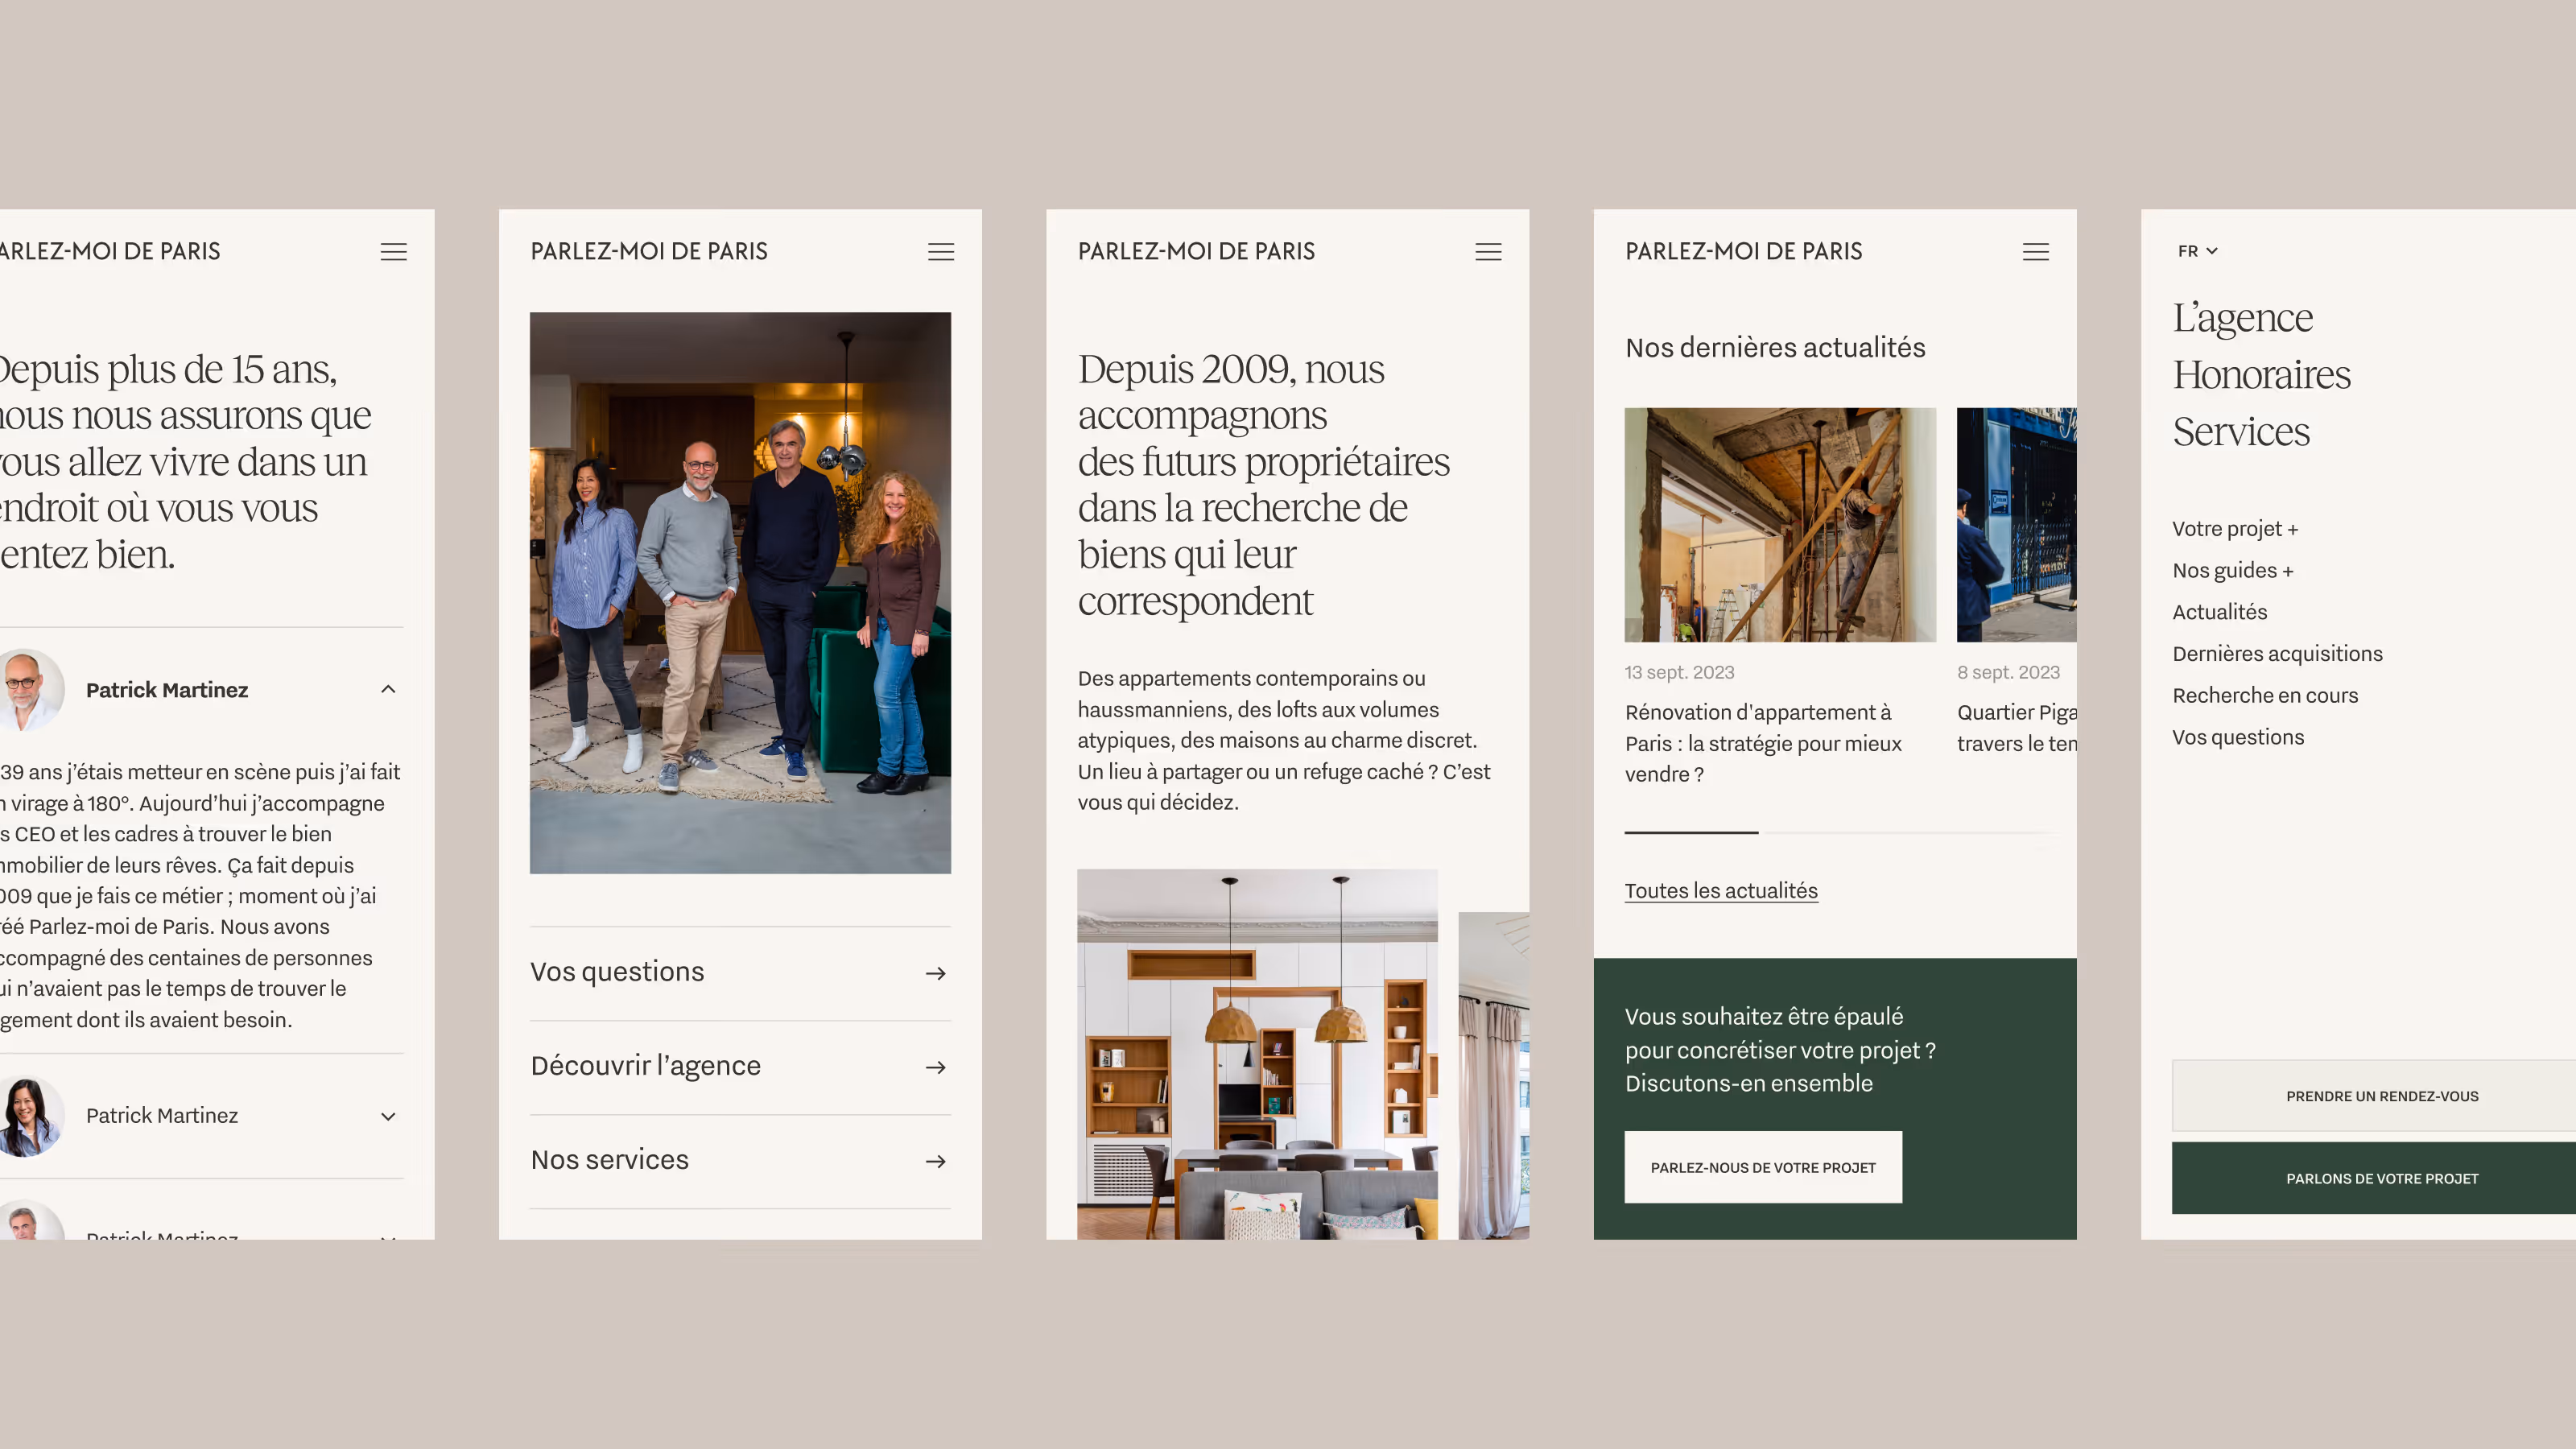The image size is (2576, 1449).
Task: Click Parlons de votre projet button
Action: coord(2374,1178)
